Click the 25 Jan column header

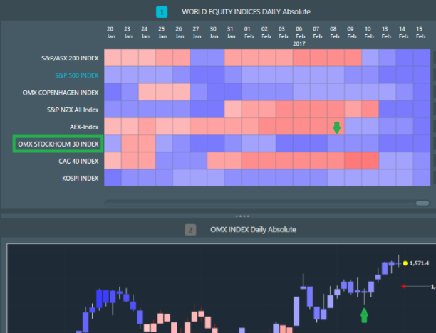point(162,33)
